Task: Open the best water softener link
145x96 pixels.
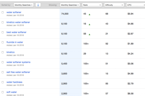Action: (16, 32)
